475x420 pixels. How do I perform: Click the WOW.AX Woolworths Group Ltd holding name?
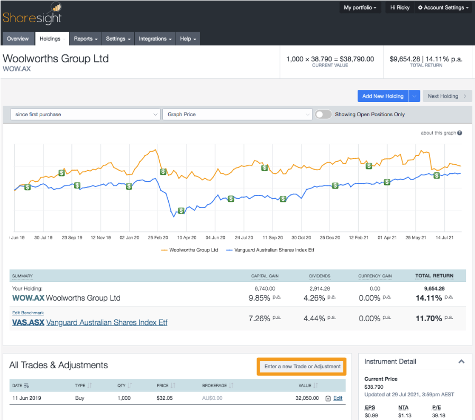tap(66, 298)
